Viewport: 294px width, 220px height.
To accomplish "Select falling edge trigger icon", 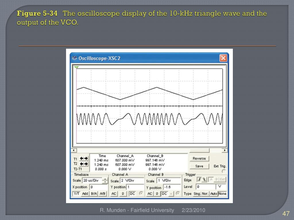I will 204,180.
